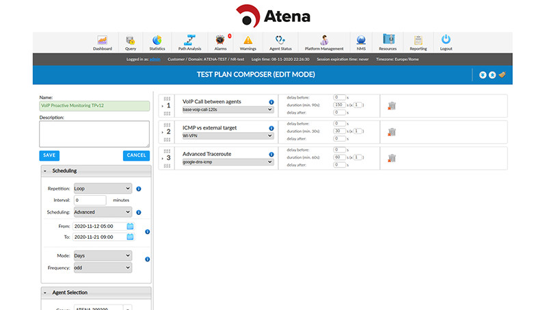The width and height of the screenshot is (547, 310).
Task: Open the Alarms panel
Action: point(220,42)
